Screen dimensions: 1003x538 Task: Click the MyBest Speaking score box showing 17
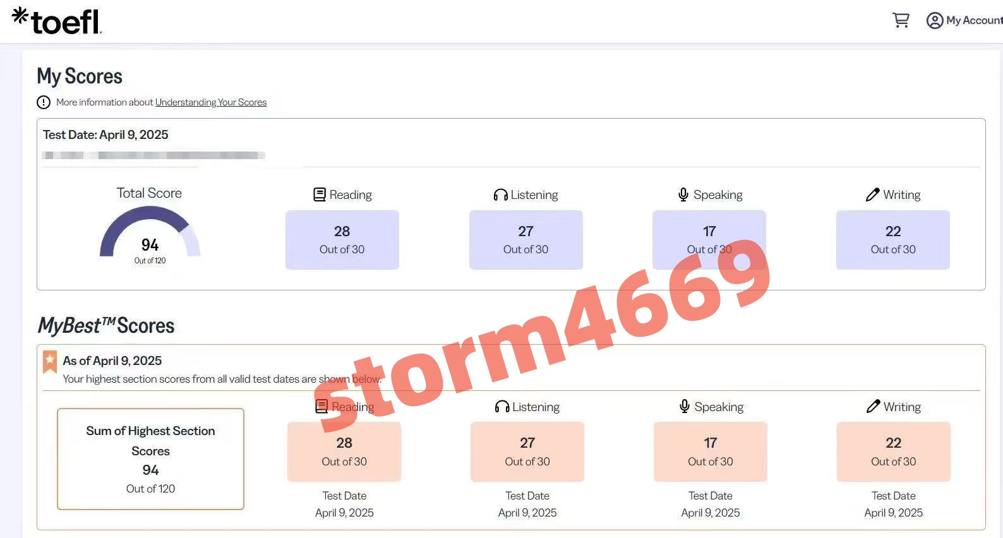tap(710, 451)
